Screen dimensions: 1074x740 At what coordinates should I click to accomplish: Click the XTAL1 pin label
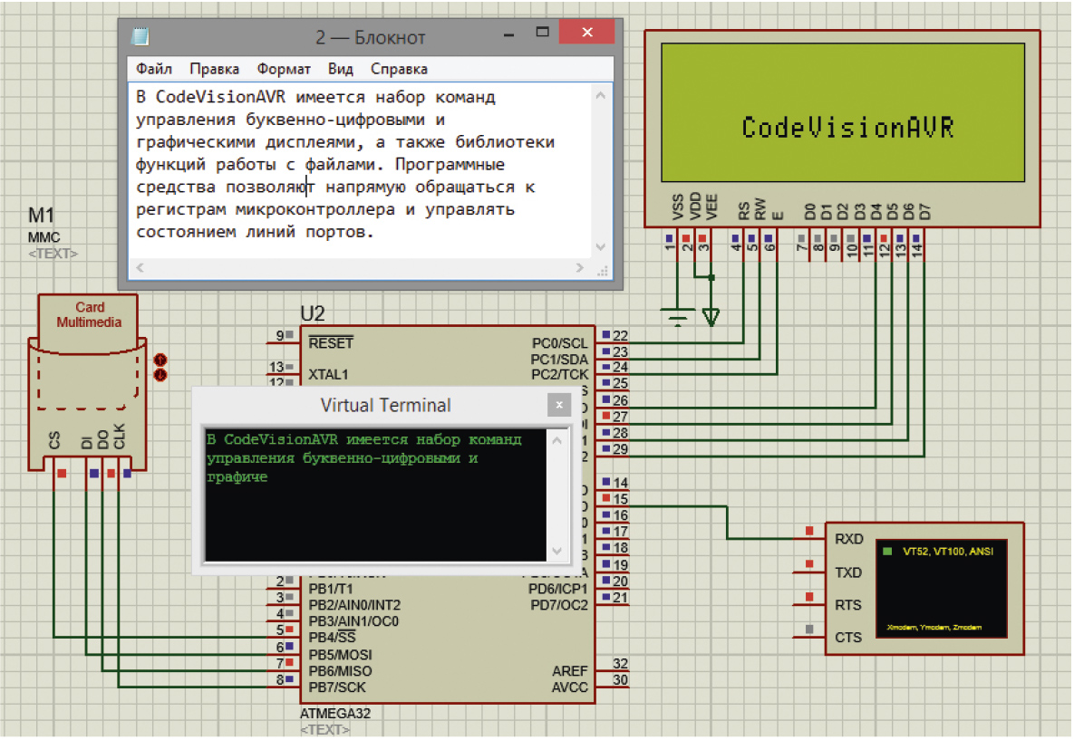pos(328,374)
